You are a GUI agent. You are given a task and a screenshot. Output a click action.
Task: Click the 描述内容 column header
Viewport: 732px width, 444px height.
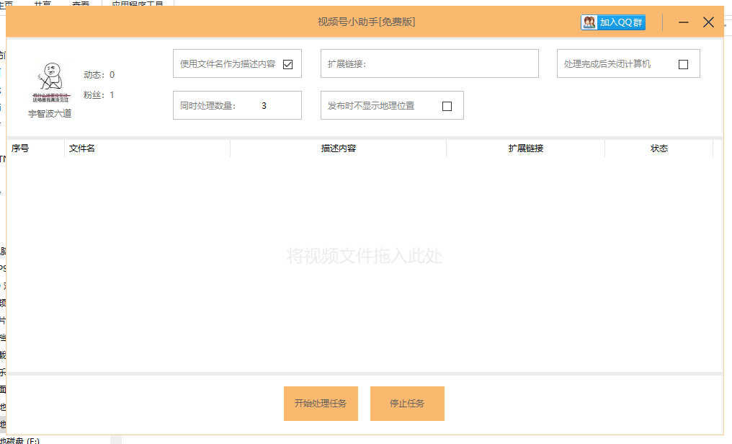[x=339, y=148]
